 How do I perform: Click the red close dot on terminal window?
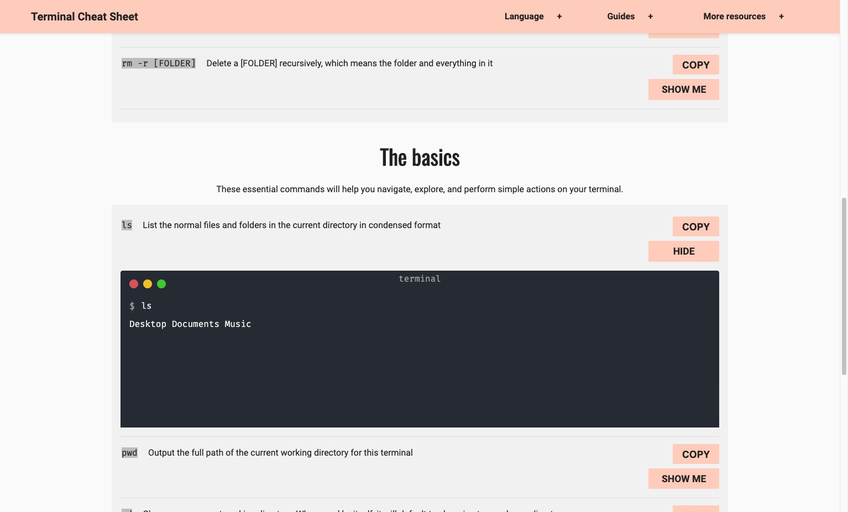134,283
